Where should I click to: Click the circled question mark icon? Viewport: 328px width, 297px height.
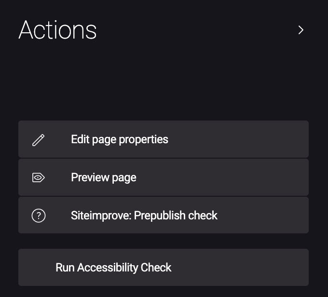click(x=39, y=216)
